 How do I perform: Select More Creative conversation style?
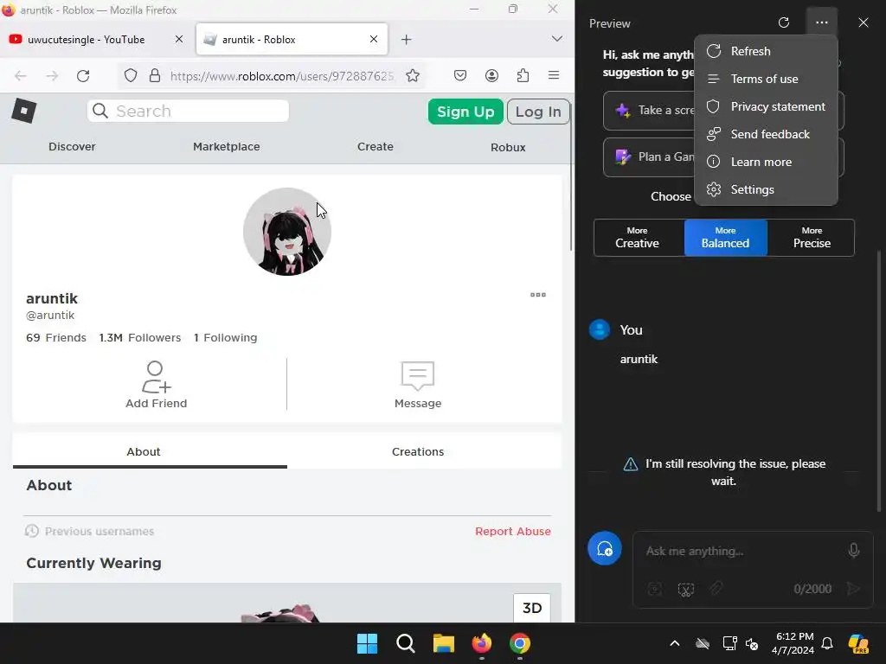point(638,238)
